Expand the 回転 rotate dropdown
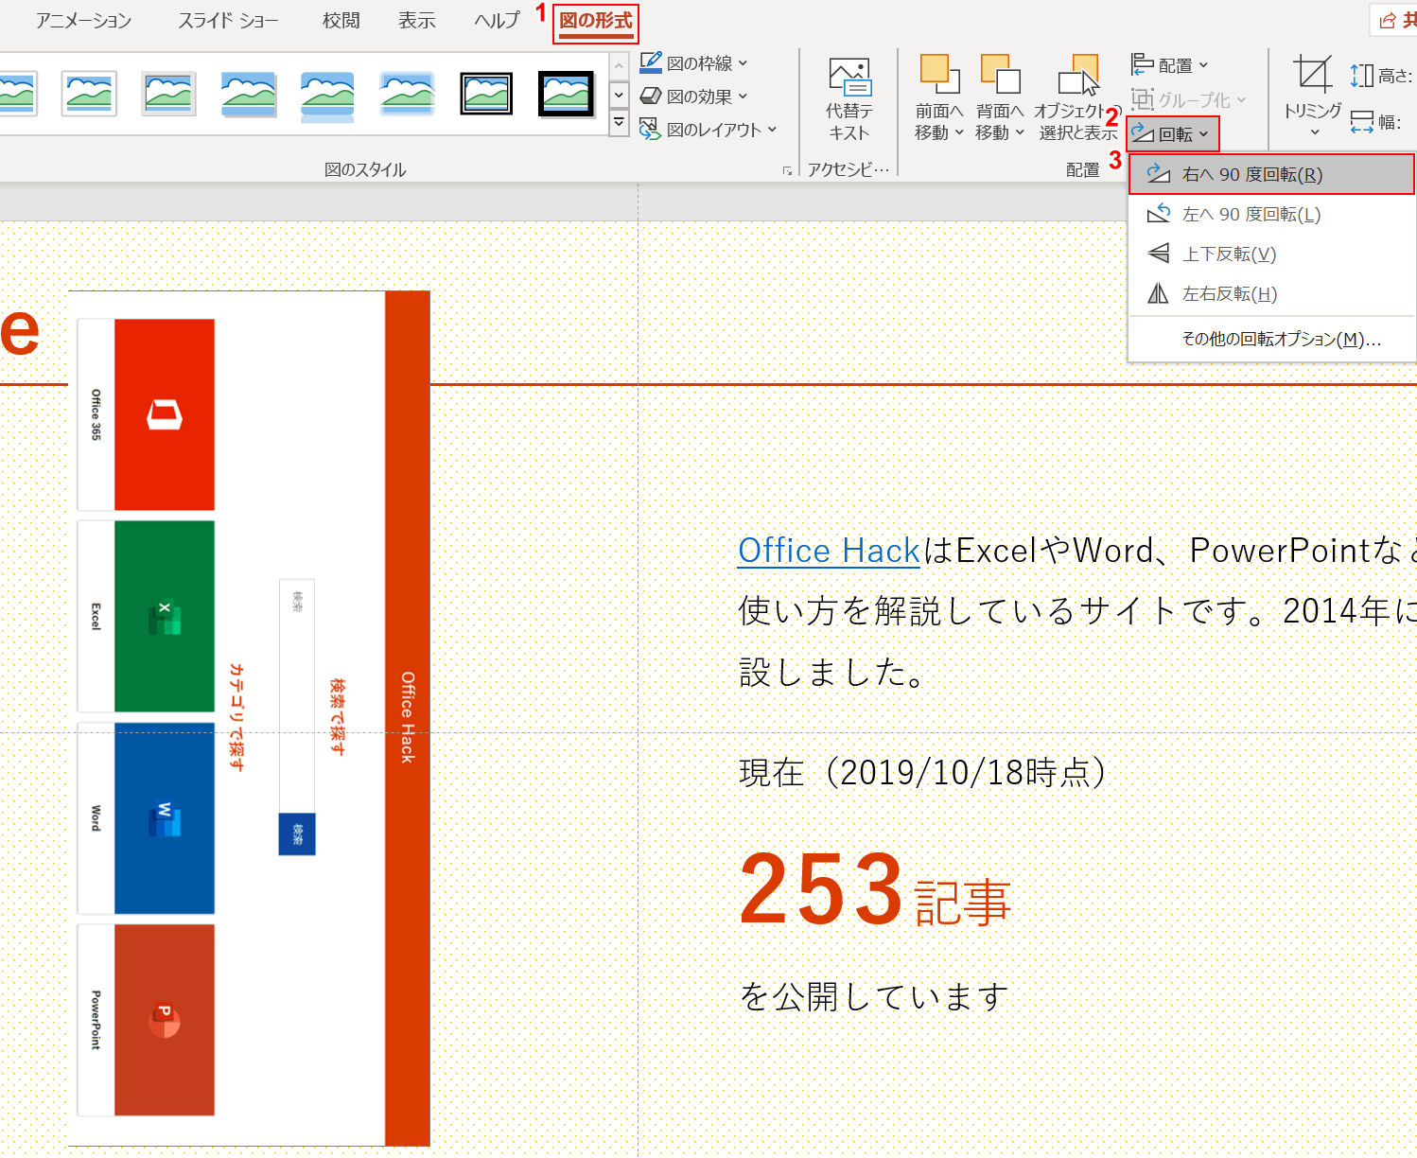The image size is (1417, 1158). click(x=1173, y=134)
